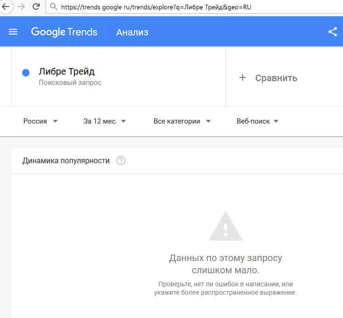Open the Россия region dropdown
The image size is (343, 318).
(x=40, y=121)
